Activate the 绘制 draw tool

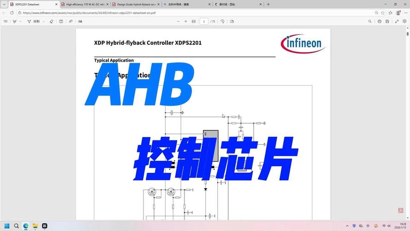[34, 21]
